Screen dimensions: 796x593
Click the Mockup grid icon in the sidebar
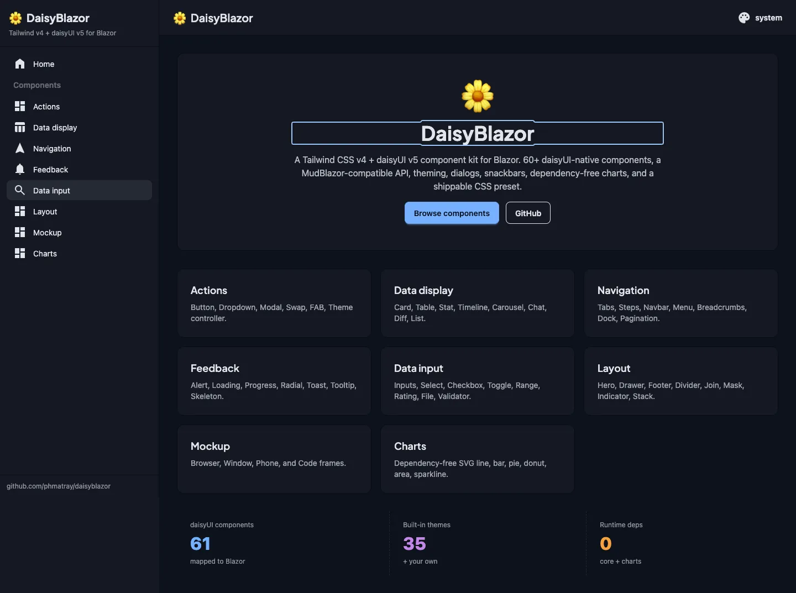click(20, 232)
